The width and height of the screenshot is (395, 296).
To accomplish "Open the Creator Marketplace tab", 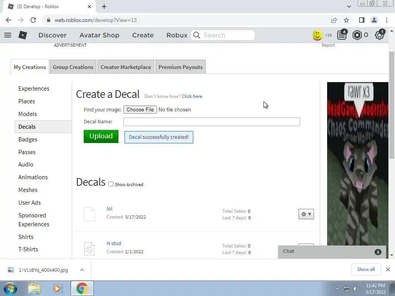I will click(126, 67).
